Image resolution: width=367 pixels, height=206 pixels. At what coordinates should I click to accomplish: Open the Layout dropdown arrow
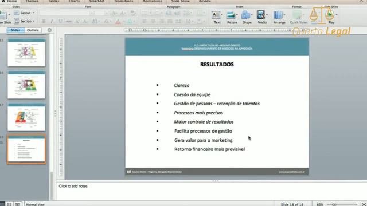[x=33, y=13]
